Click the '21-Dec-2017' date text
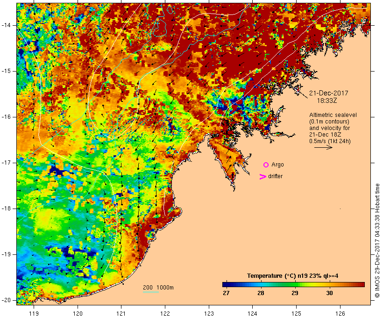The height and width of the screenshot is (318, 383). [329, 93]
